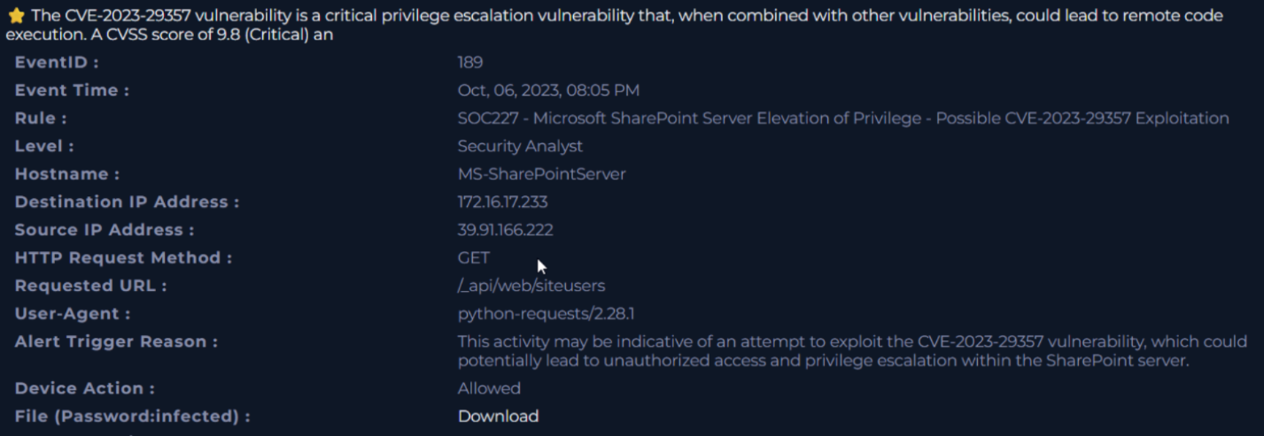The width and height of the screenshot is (1264, 436).
Task: Click the yellow star icon beside the alert description
Action: (x=16, y=16)
